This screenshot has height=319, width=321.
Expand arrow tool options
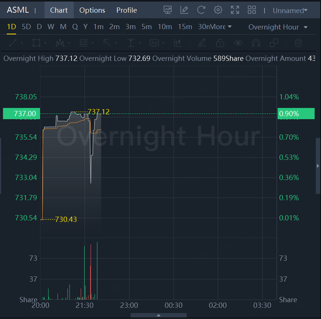(x=116, y=43)
